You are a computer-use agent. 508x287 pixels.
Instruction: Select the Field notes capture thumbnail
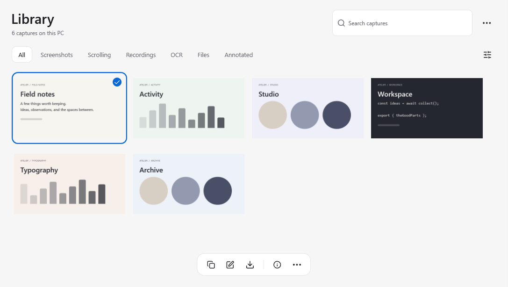[x=69, y=108]
